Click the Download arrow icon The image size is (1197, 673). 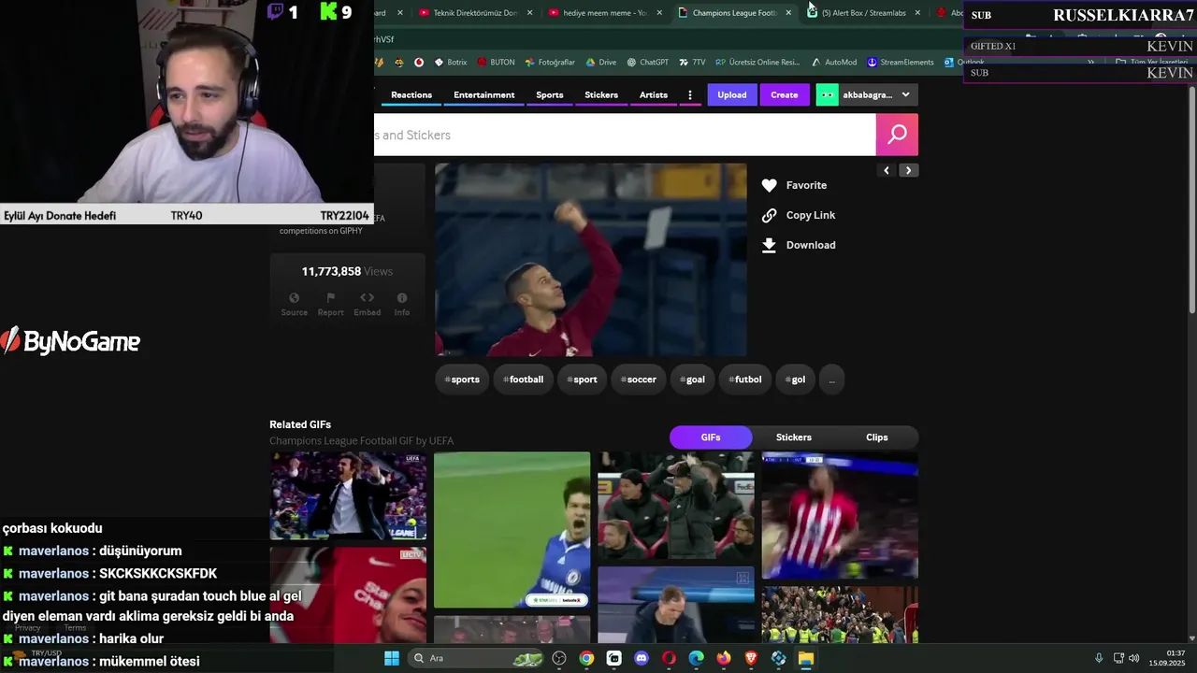coord(769,245)
